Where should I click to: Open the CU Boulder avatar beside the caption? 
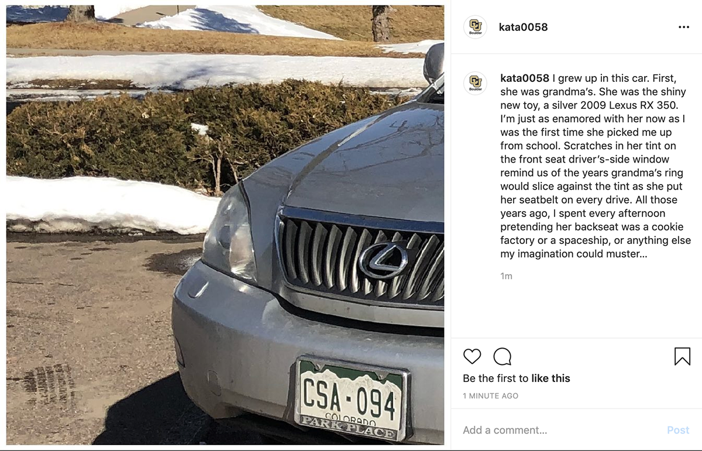click(475, 83)
